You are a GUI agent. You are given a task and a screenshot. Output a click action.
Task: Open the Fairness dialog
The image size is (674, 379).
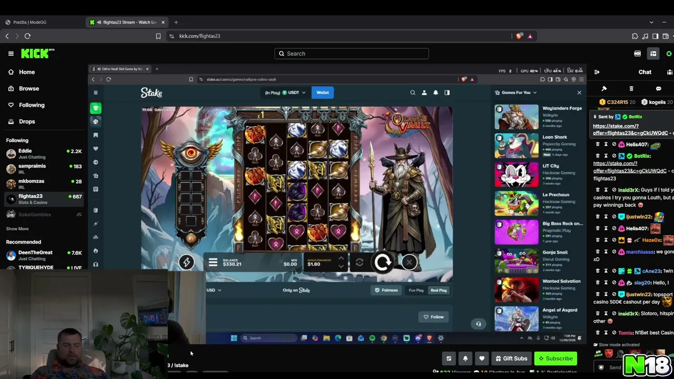click(x=386, y=290)
